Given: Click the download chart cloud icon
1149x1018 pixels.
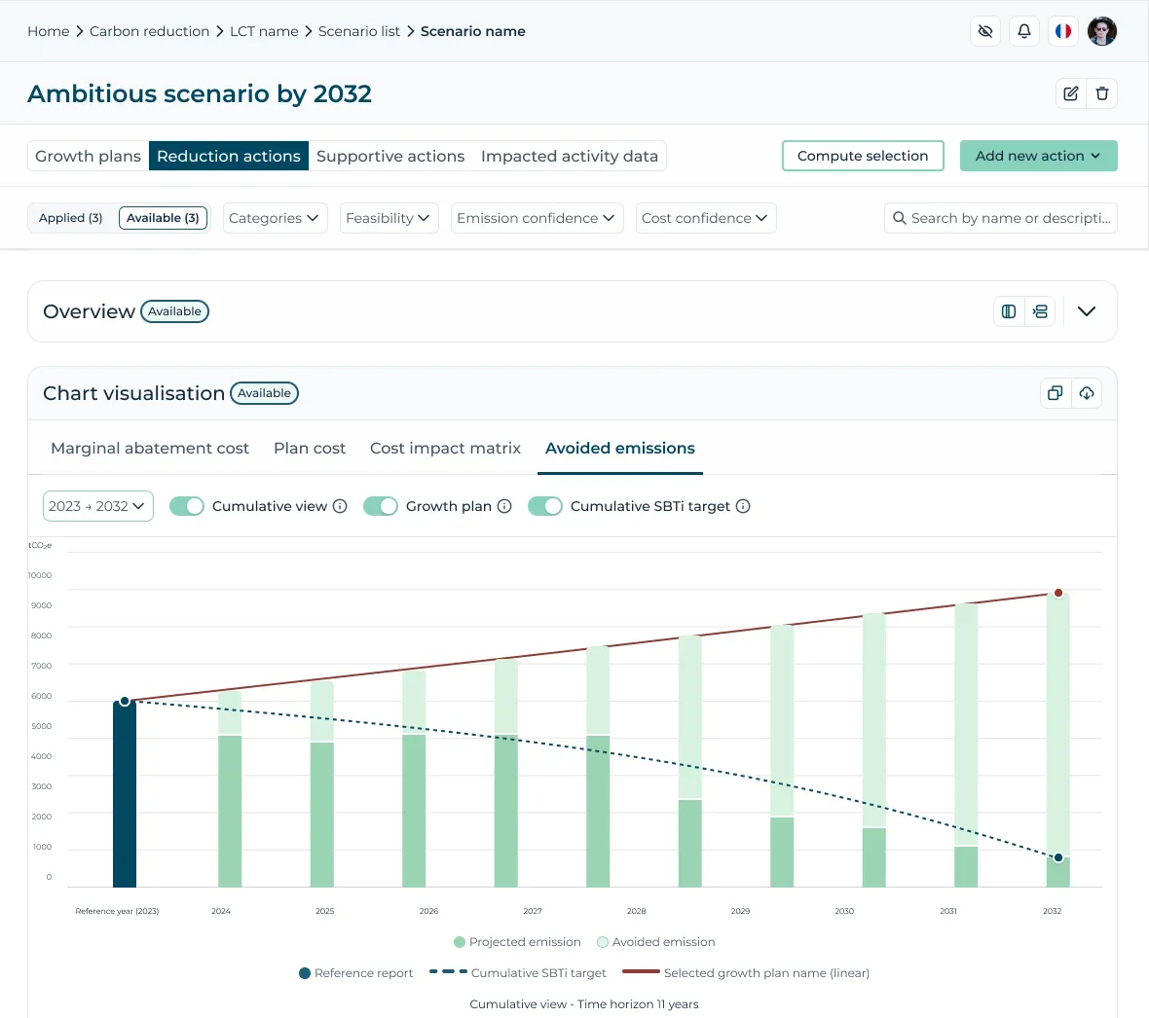Looking at the screenshot, I should pos(1086,393).
